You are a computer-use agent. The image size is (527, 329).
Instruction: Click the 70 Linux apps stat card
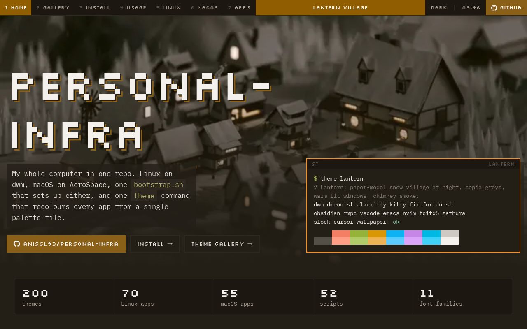pyautogui.click(x=164, y=297)
